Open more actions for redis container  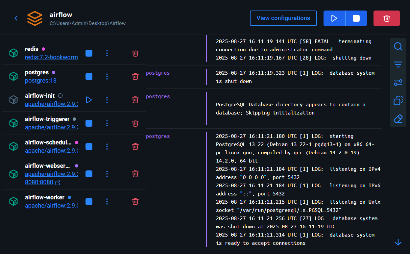coord(107,53)
